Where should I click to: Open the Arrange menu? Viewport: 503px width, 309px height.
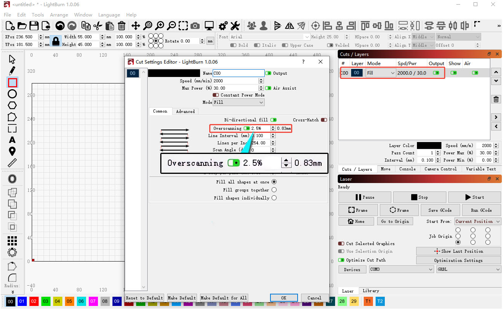pos(59,15)
